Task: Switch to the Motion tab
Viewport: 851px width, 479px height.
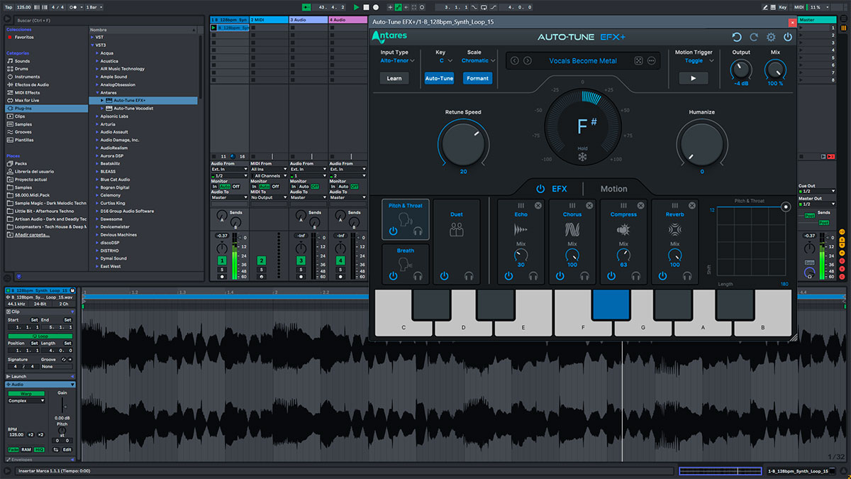Action: (x=613, y=189)
